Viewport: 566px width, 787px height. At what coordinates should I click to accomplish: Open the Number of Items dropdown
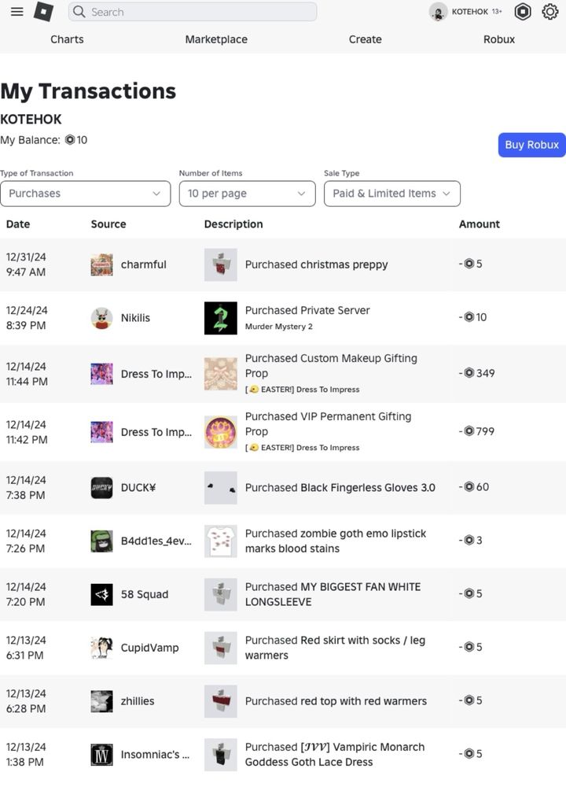point(247,194)
